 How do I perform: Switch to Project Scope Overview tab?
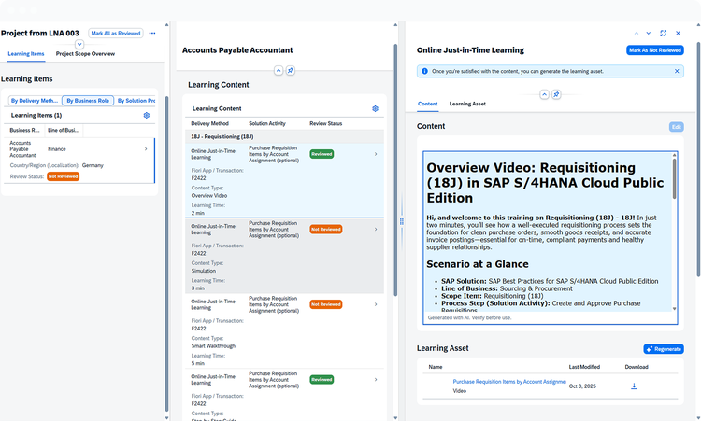click(85, 54)
